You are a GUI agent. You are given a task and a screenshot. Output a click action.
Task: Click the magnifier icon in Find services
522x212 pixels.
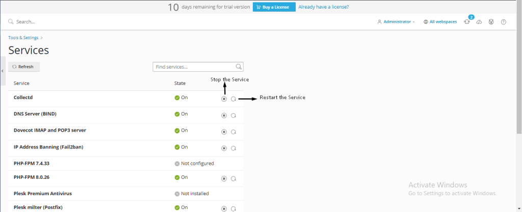[x=238, y=67]
